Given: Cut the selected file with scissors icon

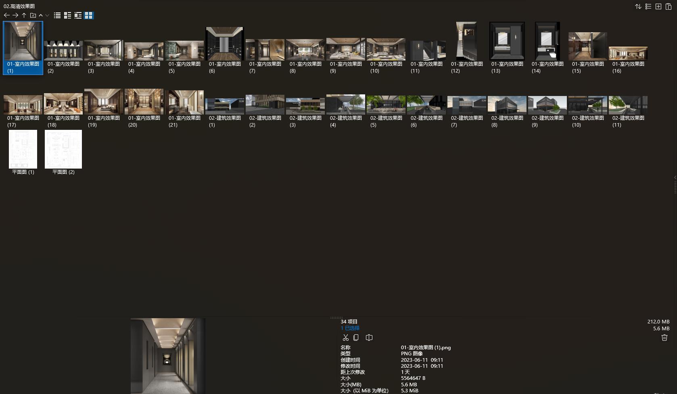Looking at the screenshot, I should tap(345, 338).
